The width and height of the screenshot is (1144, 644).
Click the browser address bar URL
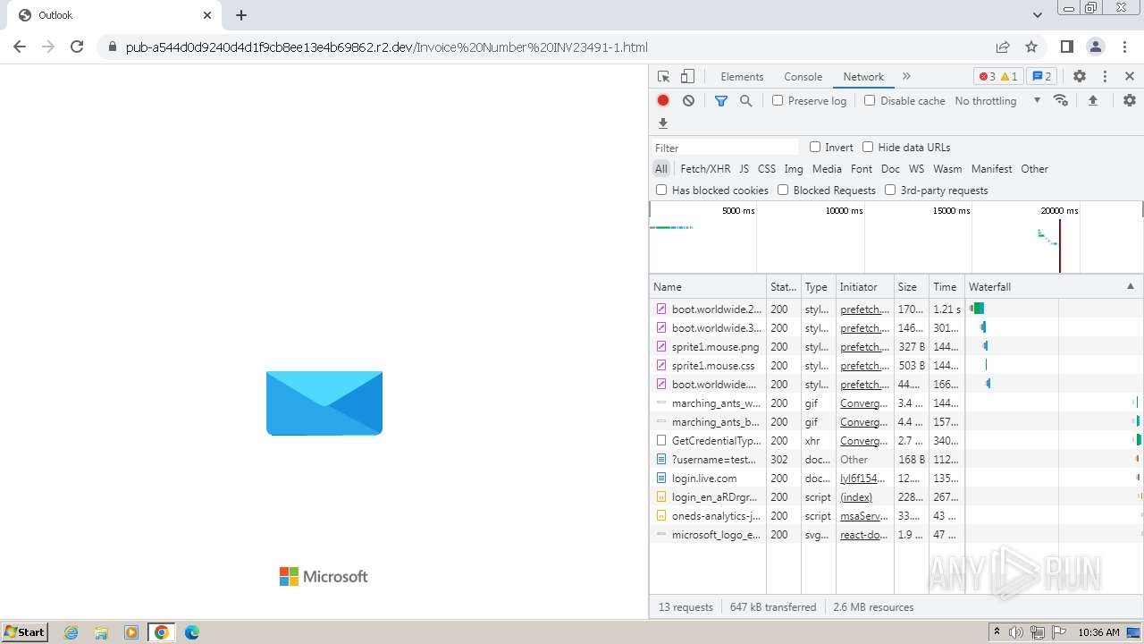tap(386, 47)
